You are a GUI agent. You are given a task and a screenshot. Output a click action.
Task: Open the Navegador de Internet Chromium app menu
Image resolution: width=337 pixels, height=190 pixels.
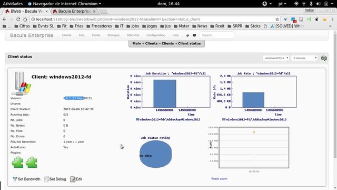click(x=64, y=4)
